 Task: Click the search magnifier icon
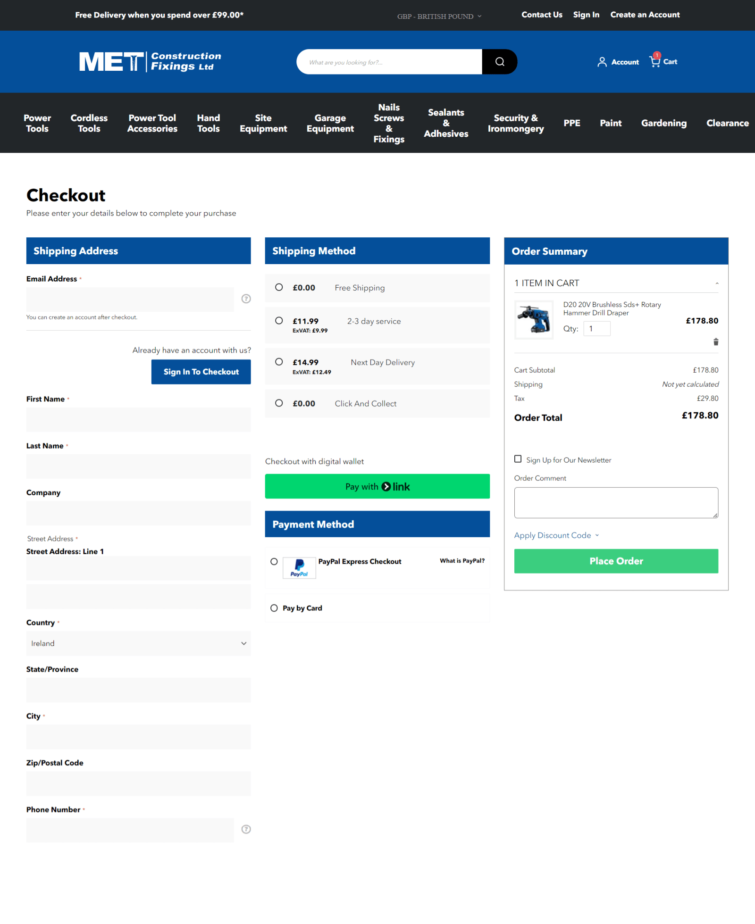click(x=499, y=61)
